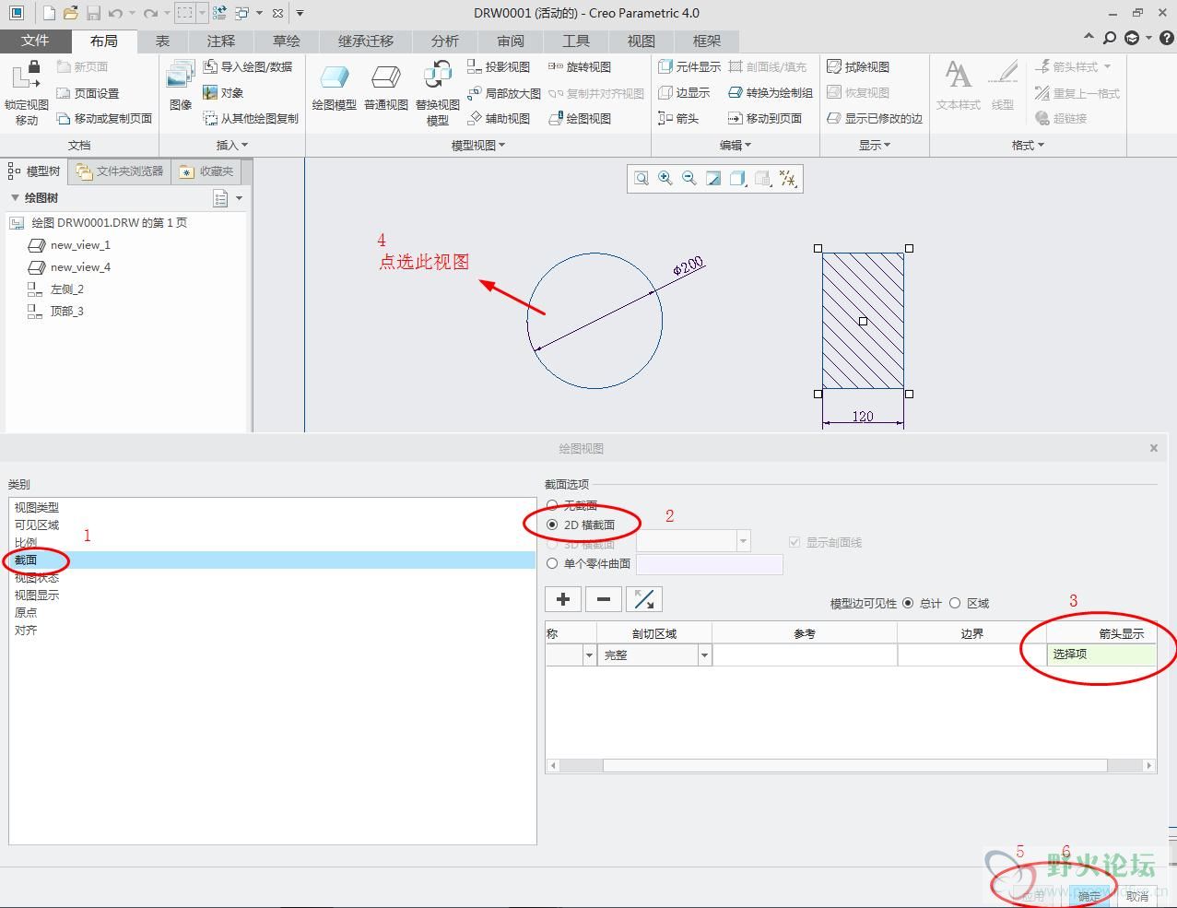Click the Arrow Display selection field (选择项)

(1101, 654)
